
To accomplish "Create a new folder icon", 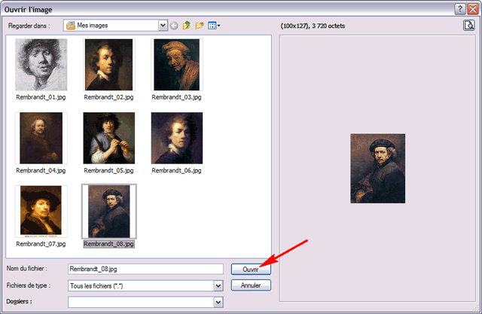I will [199, 26].
